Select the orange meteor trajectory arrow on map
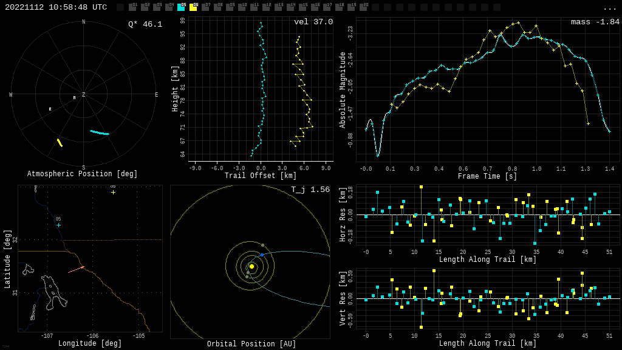The height and width of the screenshot is (350, 622). 76,269
